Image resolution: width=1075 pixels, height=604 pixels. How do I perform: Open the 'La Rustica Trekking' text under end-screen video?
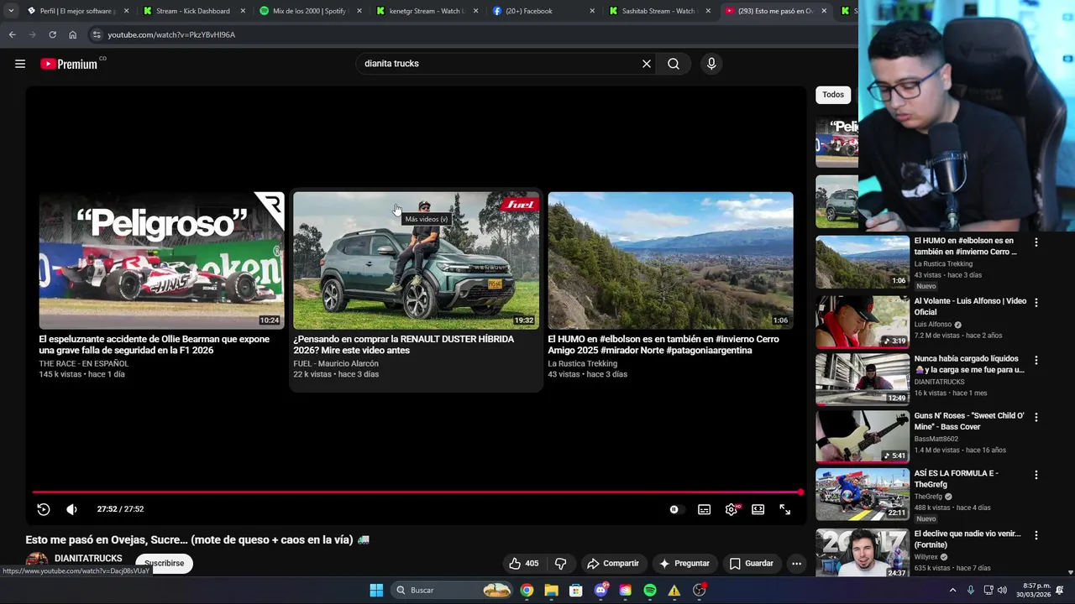click(x=582, y=363)
